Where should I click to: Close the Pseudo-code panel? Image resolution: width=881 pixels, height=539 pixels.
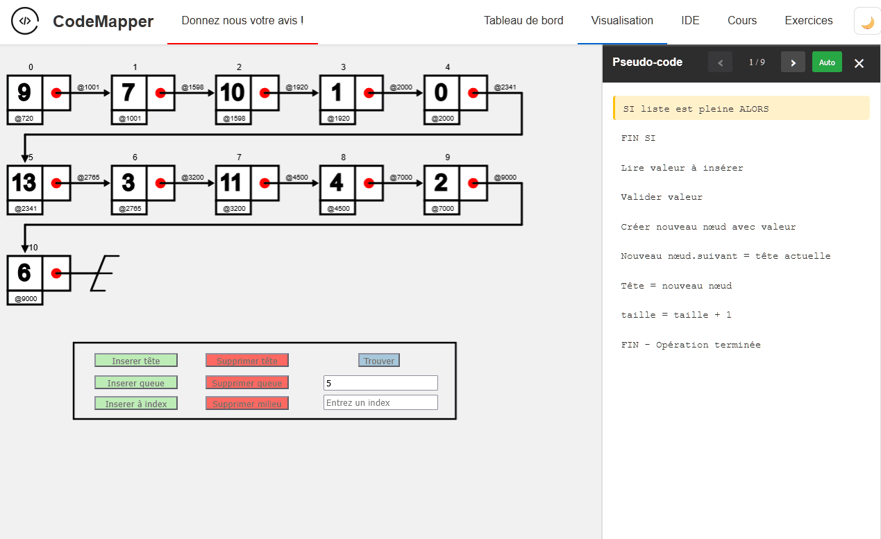[859, 63]
